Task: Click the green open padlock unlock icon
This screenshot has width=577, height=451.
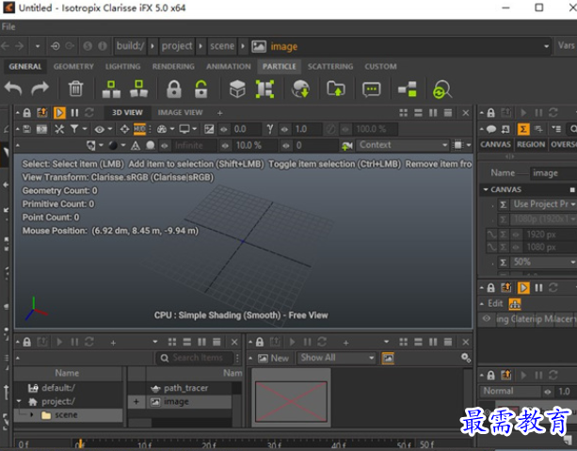Action: pyautogui.click(x=200, y=89)
